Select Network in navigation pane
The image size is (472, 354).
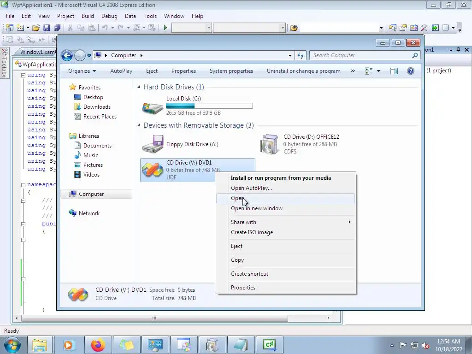click(x=85, y=213)
